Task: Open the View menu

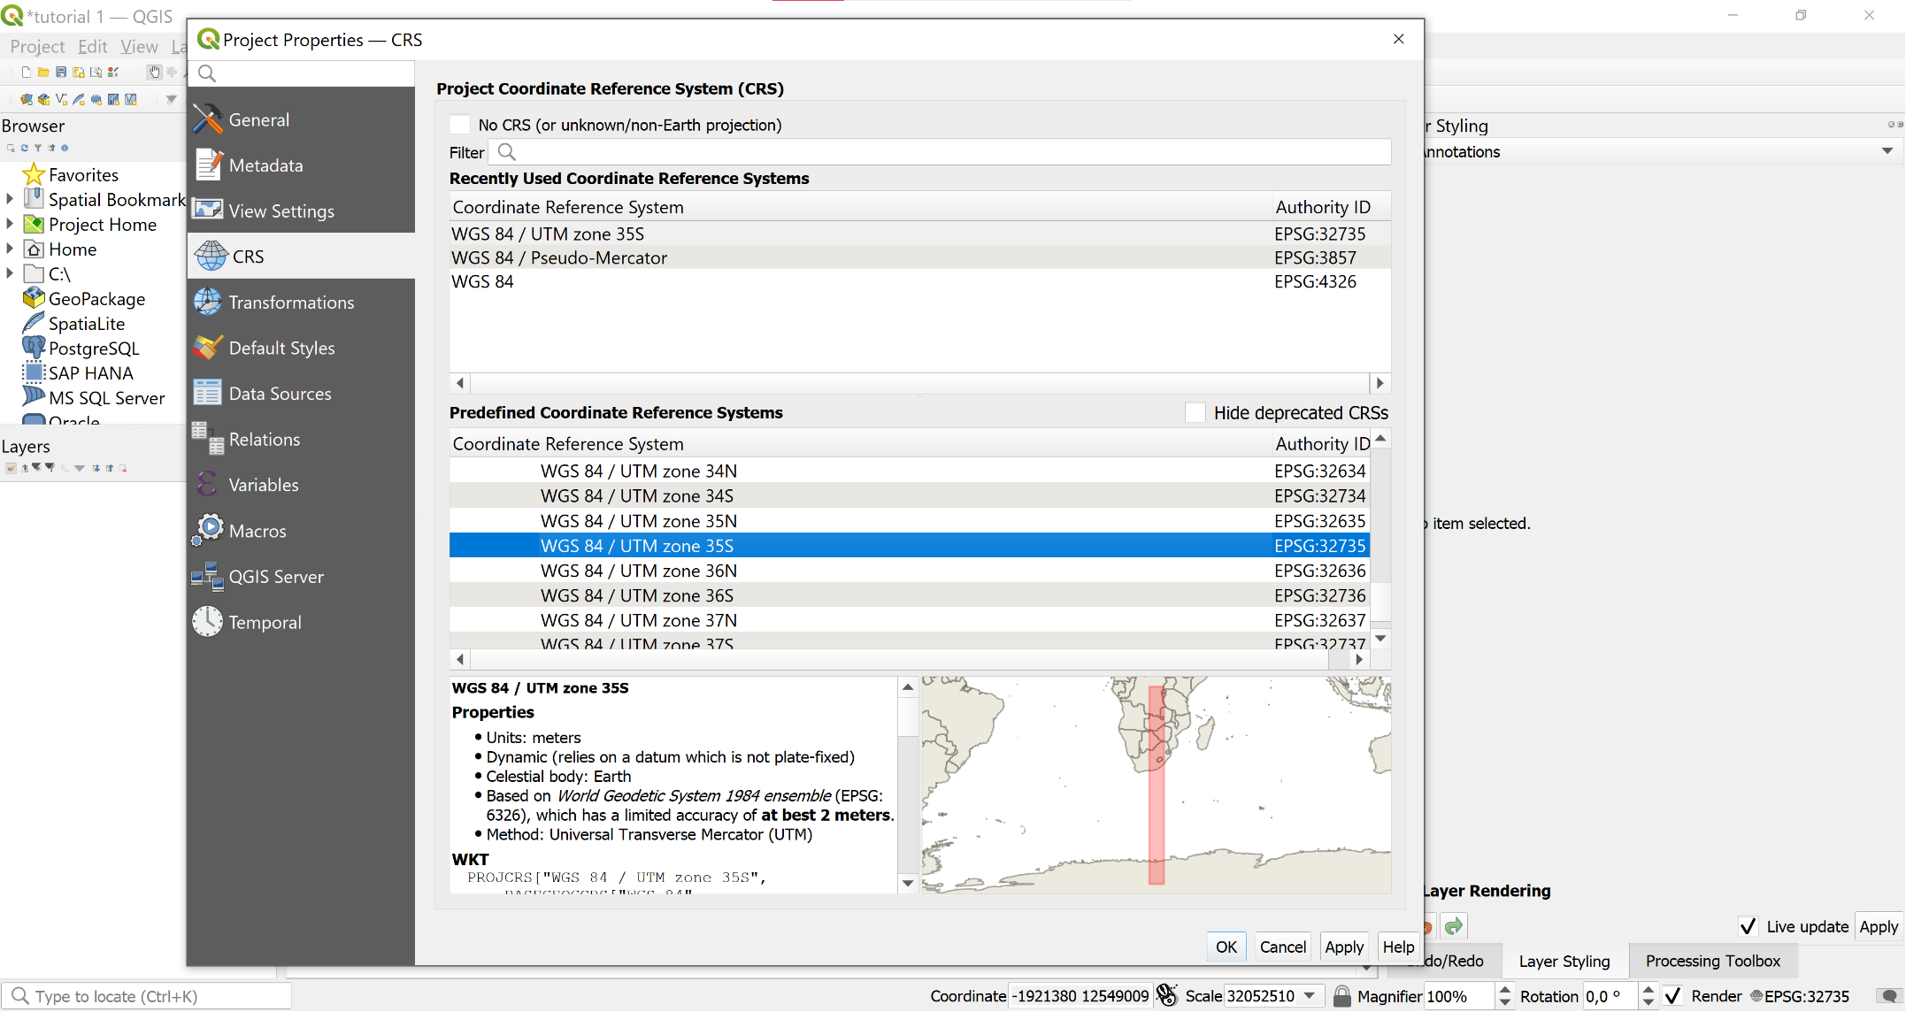Action: tap(139, 46)
